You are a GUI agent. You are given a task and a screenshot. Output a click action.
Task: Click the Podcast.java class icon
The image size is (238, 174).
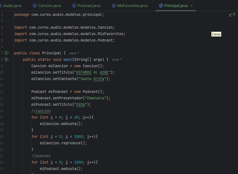coord(74,6)
